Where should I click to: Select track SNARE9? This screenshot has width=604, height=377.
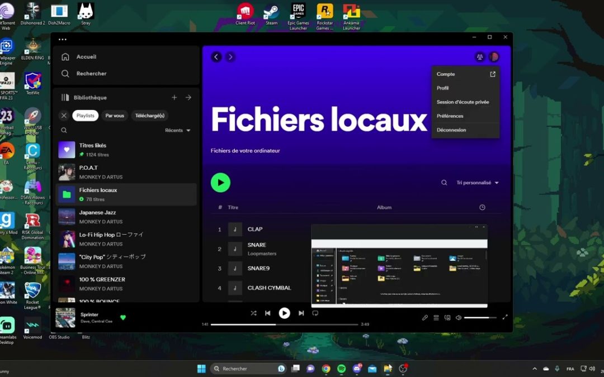[x=258, y=268]
